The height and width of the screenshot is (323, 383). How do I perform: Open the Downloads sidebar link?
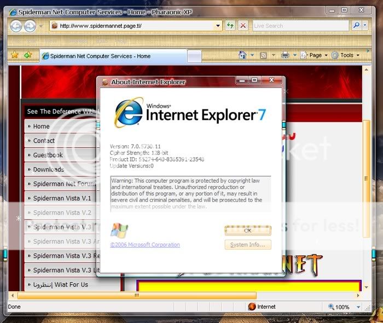coord(61,170)
